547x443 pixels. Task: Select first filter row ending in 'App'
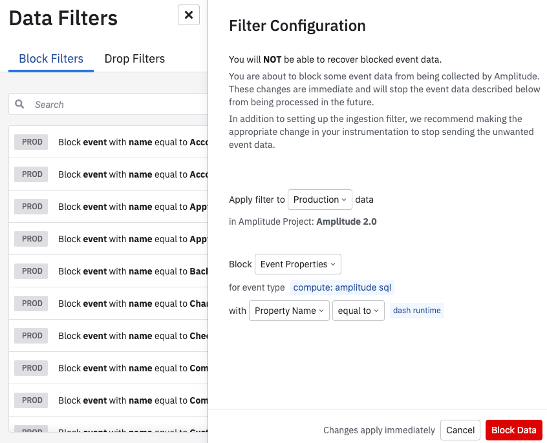point(108,207)
